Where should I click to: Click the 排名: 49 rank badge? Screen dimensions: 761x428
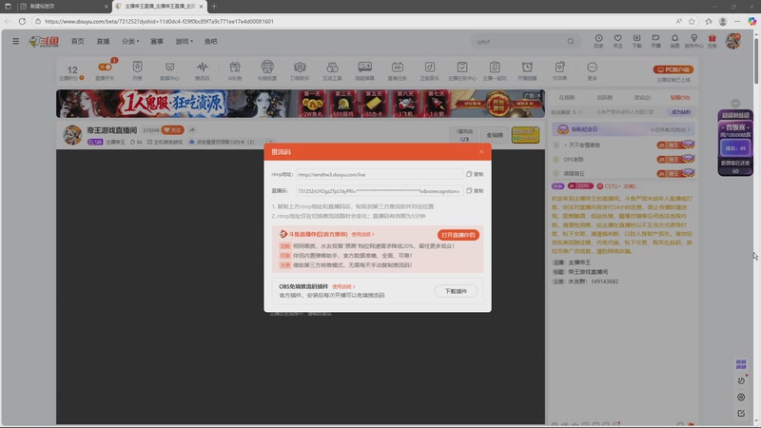click(735, 148)
